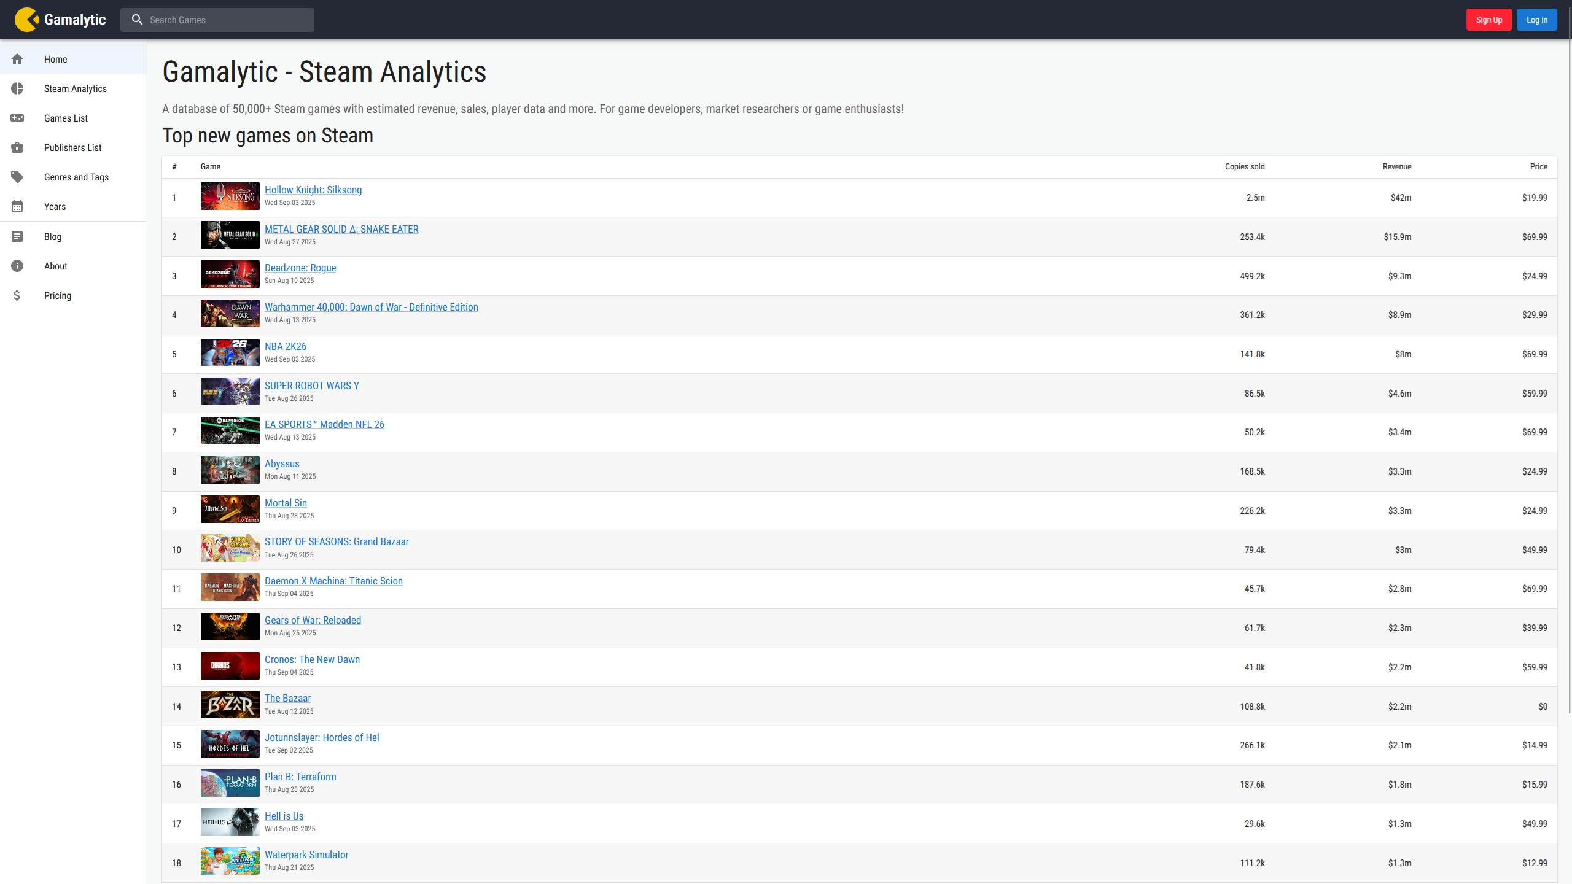Open the NBA 2K26 game link
1572x884 pixels.
(x=286, y=346)
